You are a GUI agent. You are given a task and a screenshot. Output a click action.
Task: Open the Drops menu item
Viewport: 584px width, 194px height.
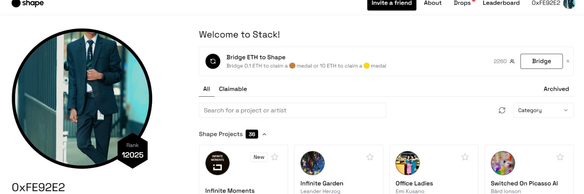click(x=462, y=3)
